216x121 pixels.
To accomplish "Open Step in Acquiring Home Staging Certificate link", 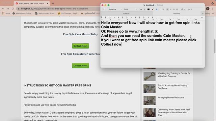I will click(172, 87).
